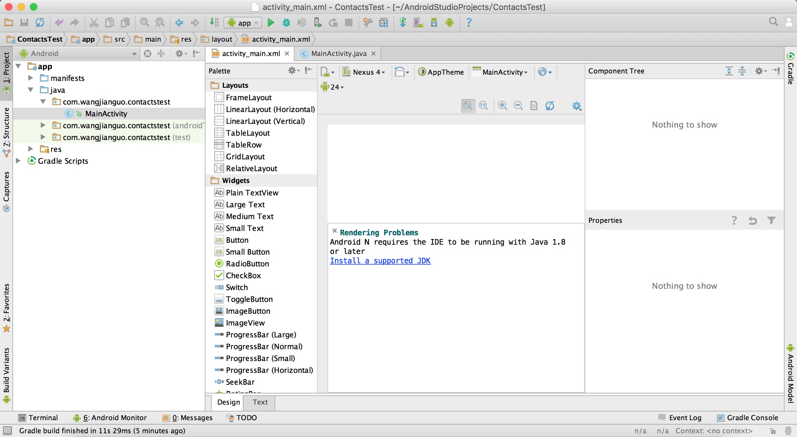Open Project Structure from the toolbar
This screenshot has height=437, width=797.
(x=384, y=23)
